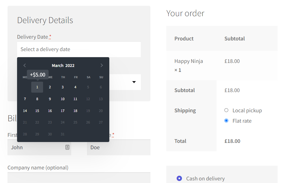The width and height of the screenshot is (284, 183).
Task: Expand the Select a delivery date picker
Action: pyautogui.click(x=79, y=49)
